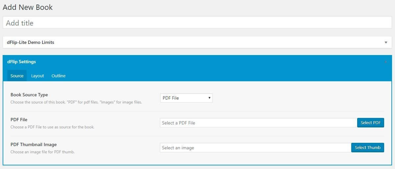
Task: Click the Add title text field
Action: point(197,23)
